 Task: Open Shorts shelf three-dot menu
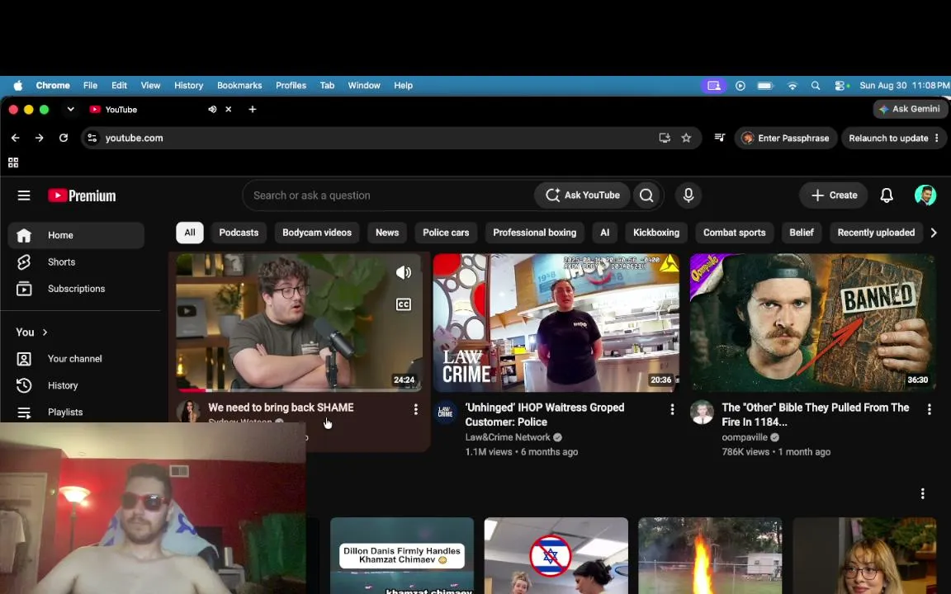pos(922,494)
